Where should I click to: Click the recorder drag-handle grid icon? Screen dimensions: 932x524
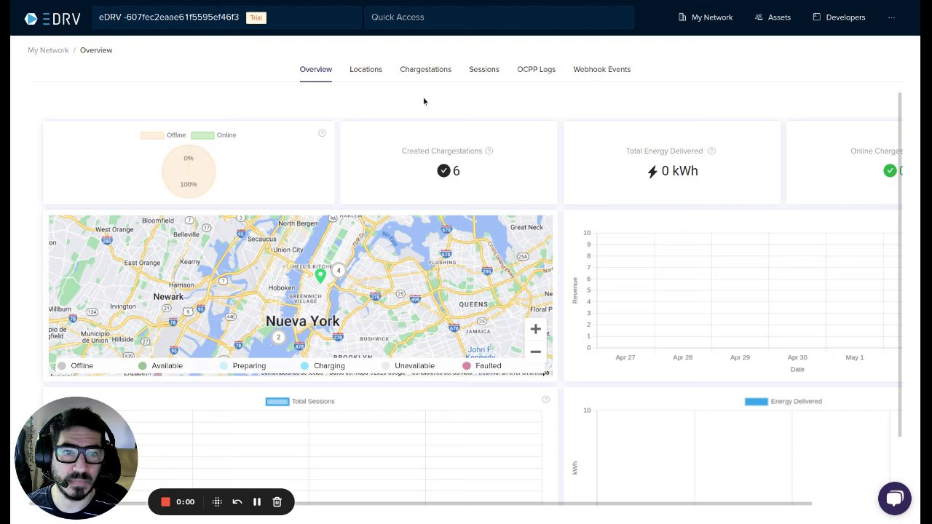pyautogui.click(x=217, y=501)
